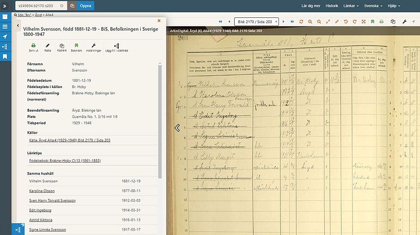Expand the Svenska language dropdown
Image resolution: width=420 pixels, height=235 pixels.
pyautogui.click(x=373, y=6)
